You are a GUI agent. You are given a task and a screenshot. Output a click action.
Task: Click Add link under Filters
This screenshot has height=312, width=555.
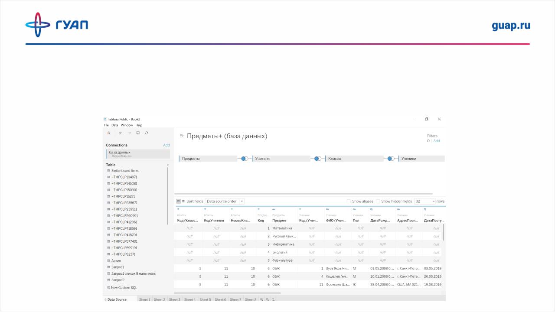(x=437, y=141)
